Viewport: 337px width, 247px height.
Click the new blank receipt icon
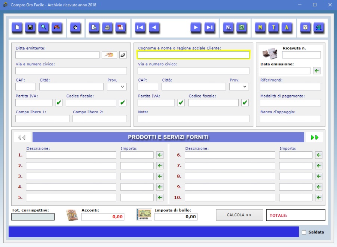(x=17, y=28)
